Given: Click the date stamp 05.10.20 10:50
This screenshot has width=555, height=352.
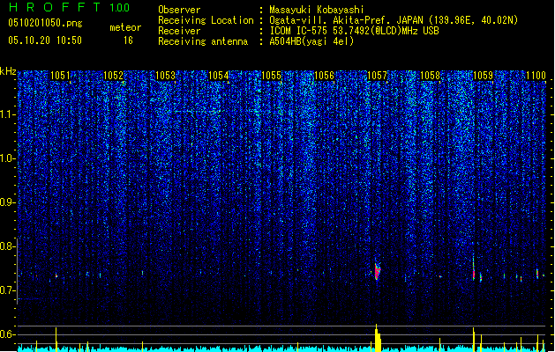Looking at the screenshot, I should [45, 40].
